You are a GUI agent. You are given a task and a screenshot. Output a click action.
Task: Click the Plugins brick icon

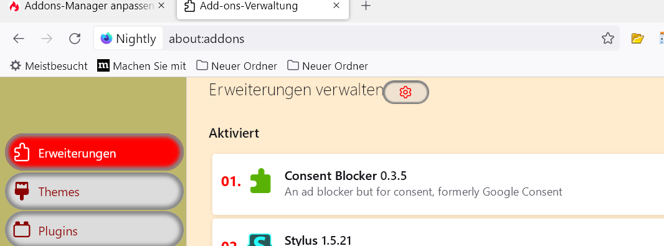[22, 230]
